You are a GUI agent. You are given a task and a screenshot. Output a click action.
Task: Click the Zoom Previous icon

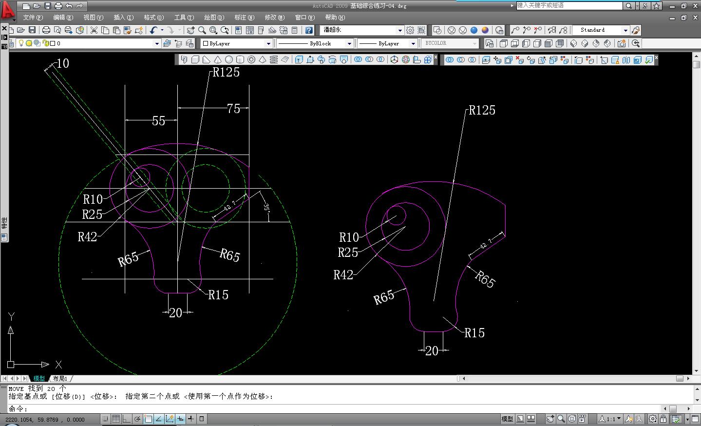point(225,30)
